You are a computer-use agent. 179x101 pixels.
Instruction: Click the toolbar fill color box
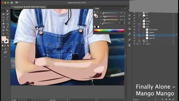tap(4, 38)
